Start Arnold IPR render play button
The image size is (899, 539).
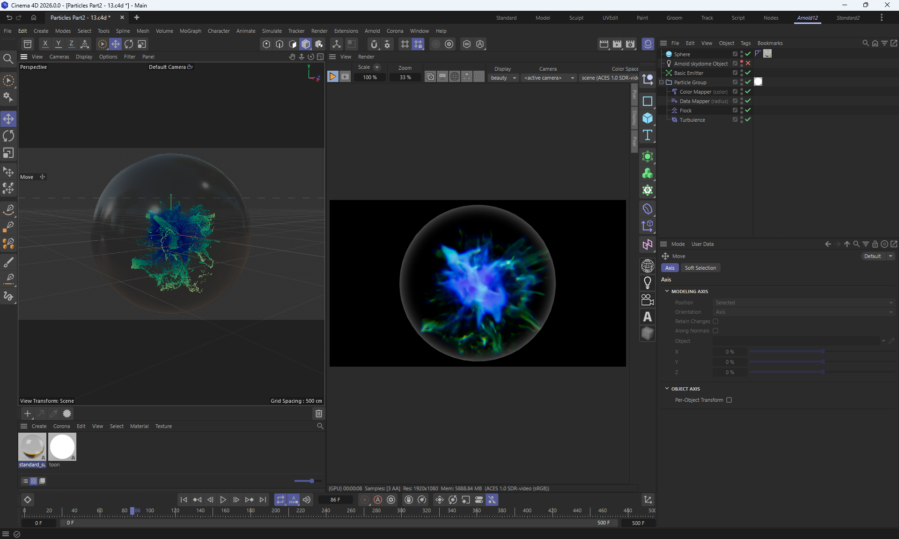332,77
